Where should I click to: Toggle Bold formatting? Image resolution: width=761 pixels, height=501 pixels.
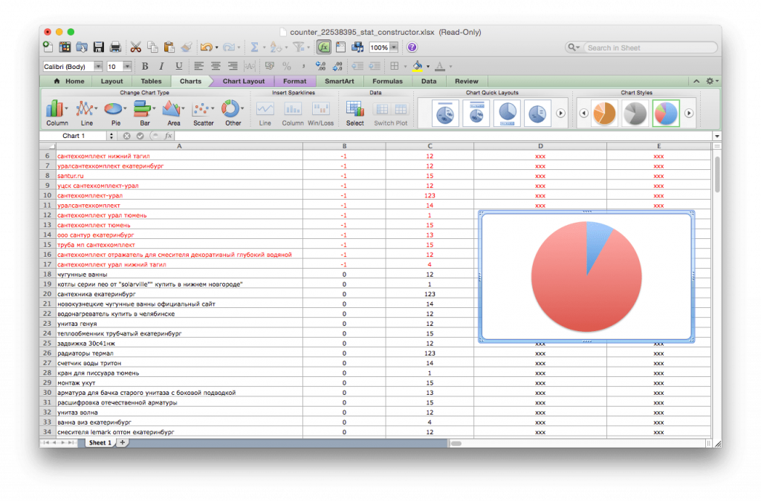pyautogui.click(x=145, y=66)
